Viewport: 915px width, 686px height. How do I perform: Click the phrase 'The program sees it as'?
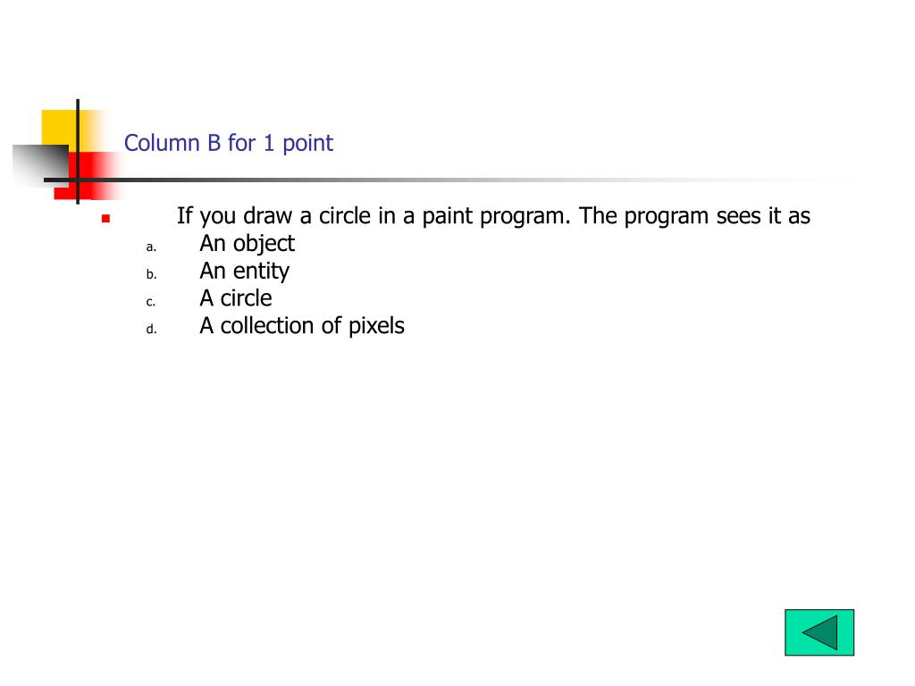694,216
